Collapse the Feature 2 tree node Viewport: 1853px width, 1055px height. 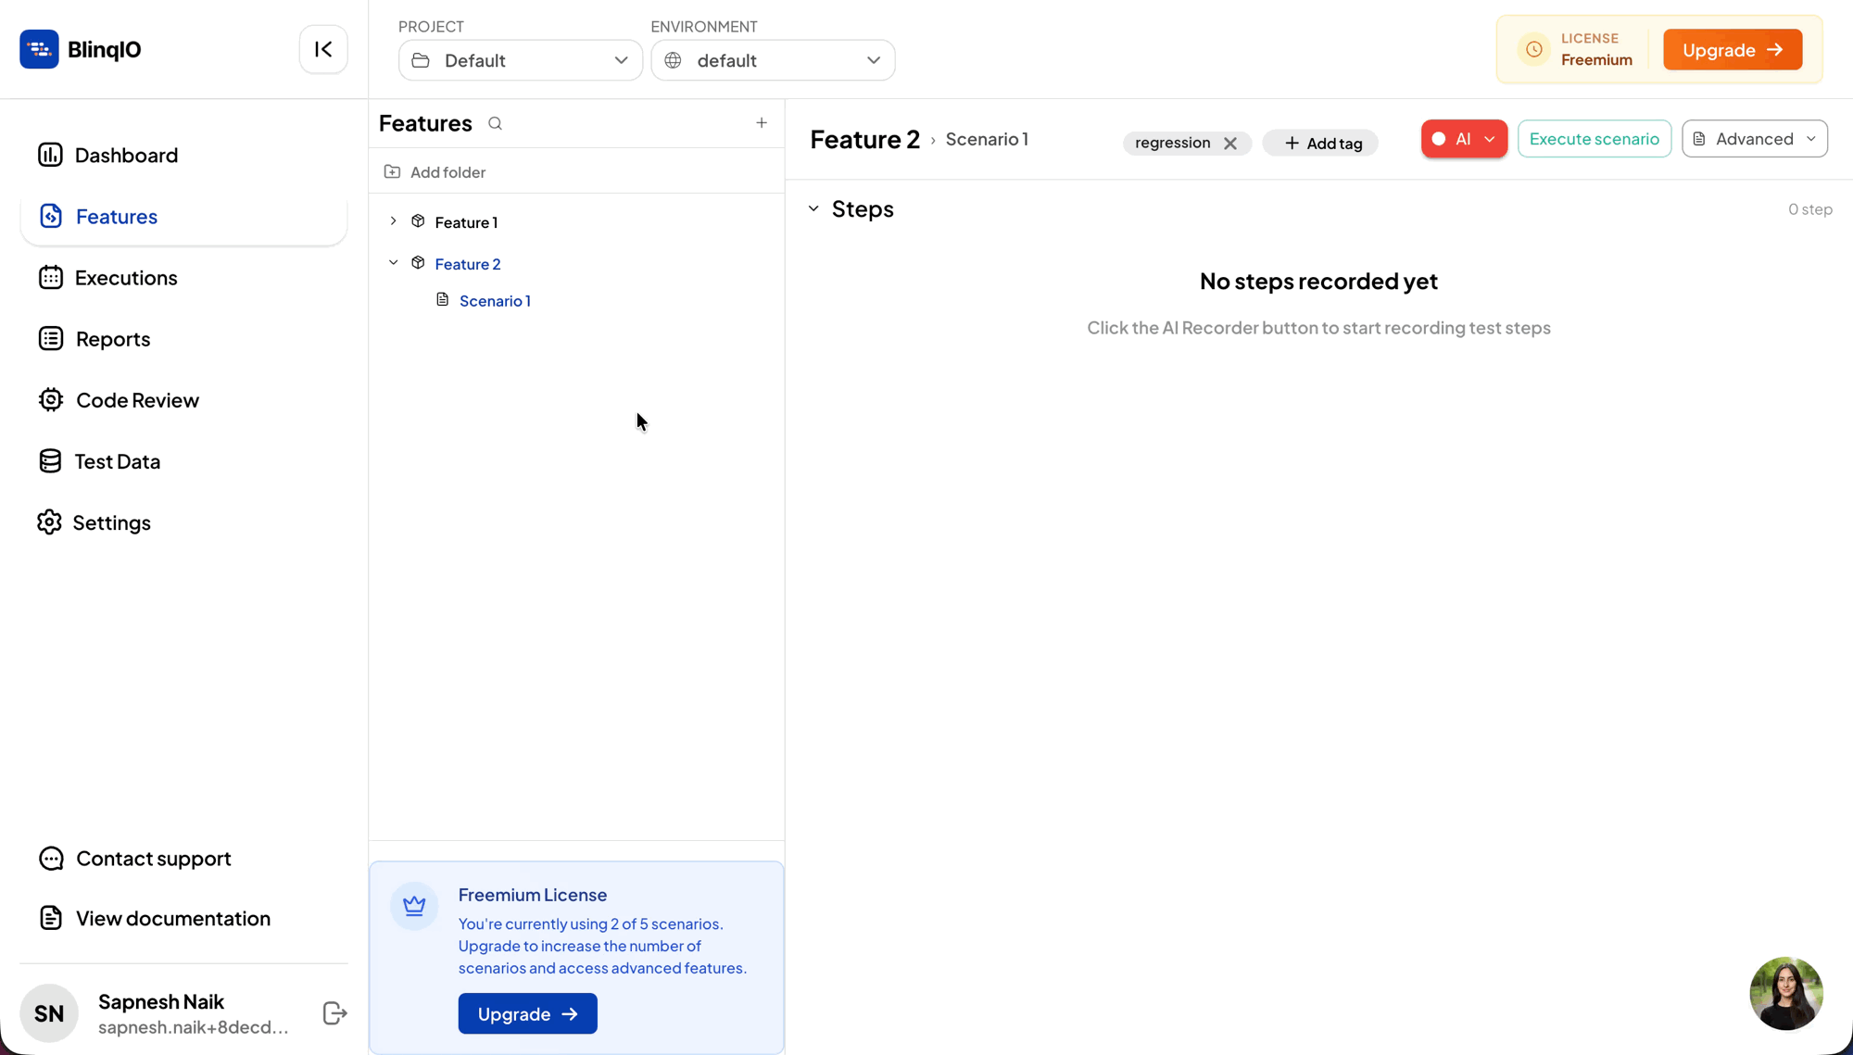click(394, 263)
